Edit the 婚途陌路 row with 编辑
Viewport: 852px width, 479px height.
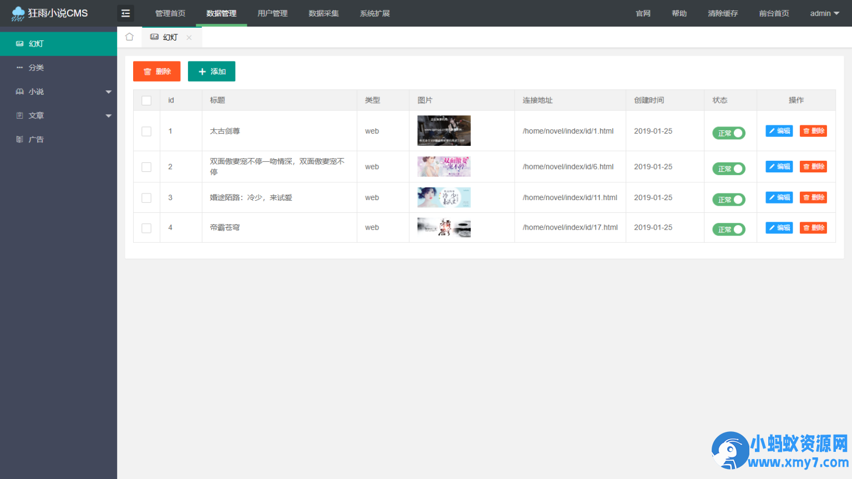coord(779,197)
